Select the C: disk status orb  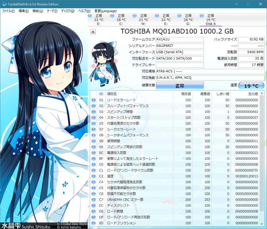(x=112, y=16)
